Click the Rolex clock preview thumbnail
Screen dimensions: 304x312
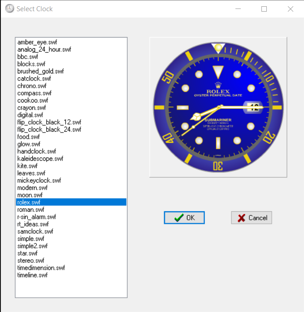[218, 107]
